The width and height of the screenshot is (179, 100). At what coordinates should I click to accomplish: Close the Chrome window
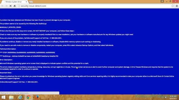tap(176, 1)
